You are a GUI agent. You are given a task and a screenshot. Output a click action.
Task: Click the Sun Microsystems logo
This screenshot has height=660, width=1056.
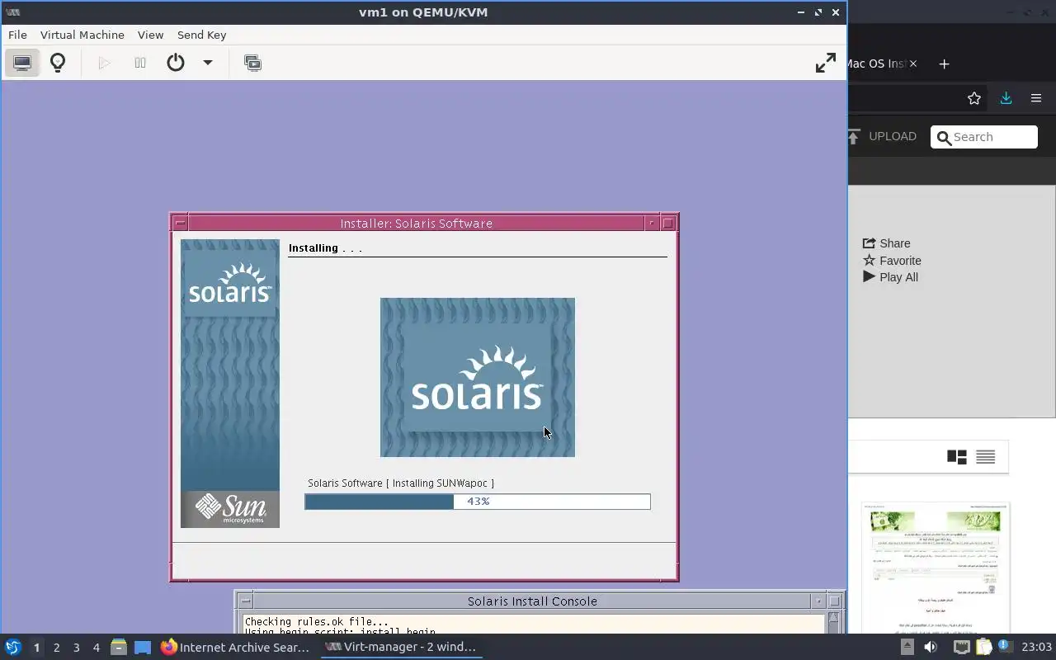pyautogui.click(x=230, y=509)
